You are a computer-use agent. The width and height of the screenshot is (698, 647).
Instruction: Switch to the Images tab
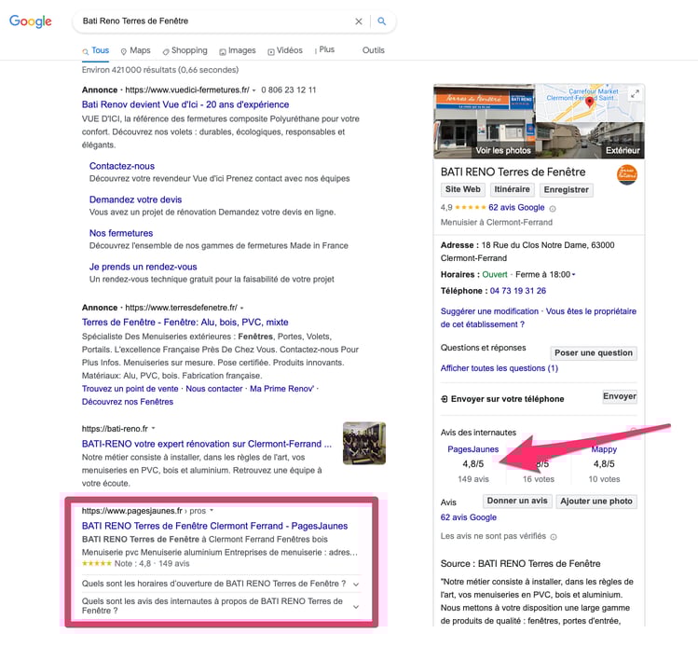click(x=237, y=50)
